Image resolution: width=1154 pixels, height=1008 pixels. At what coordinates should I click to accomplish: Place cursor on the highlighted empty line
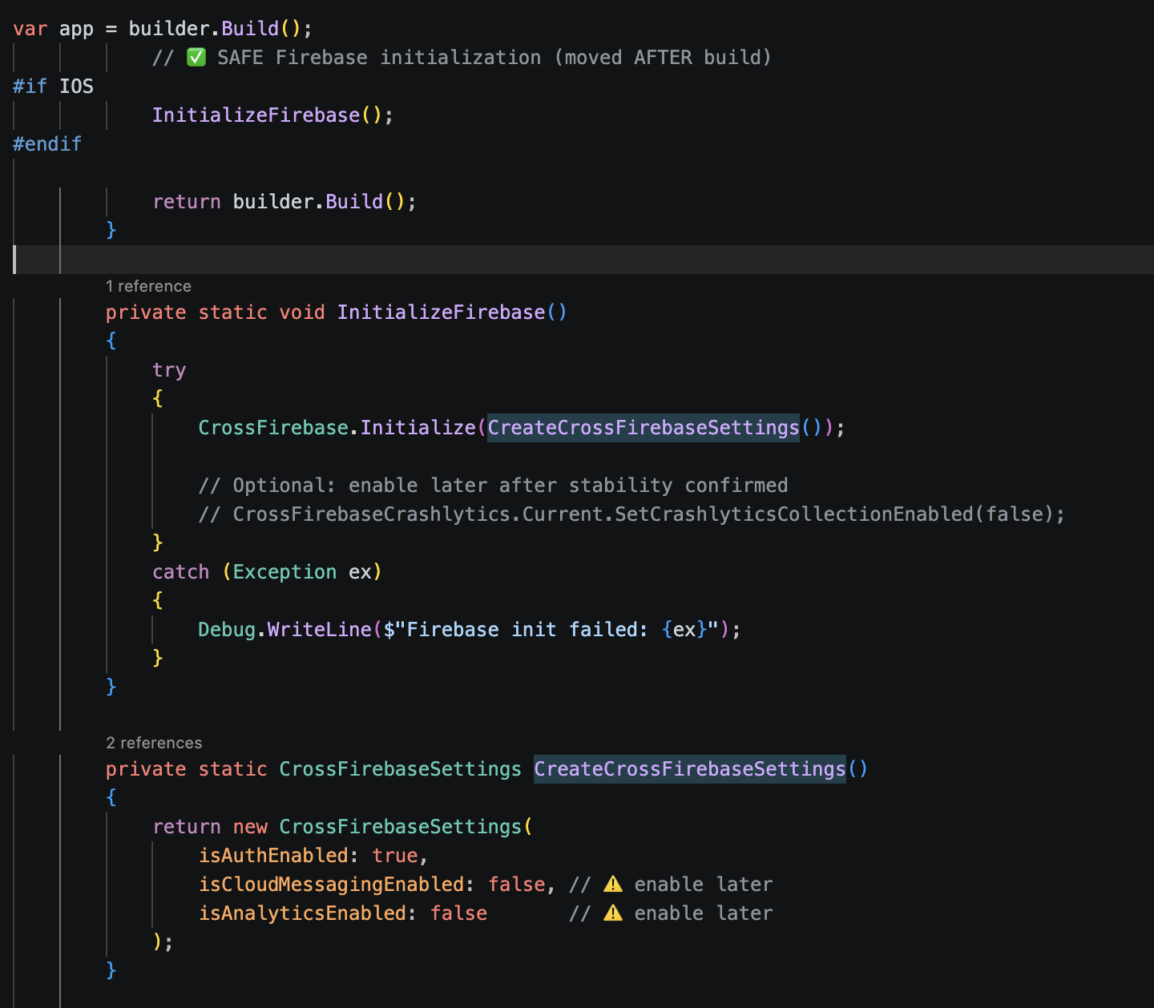[x=583, y=260]
